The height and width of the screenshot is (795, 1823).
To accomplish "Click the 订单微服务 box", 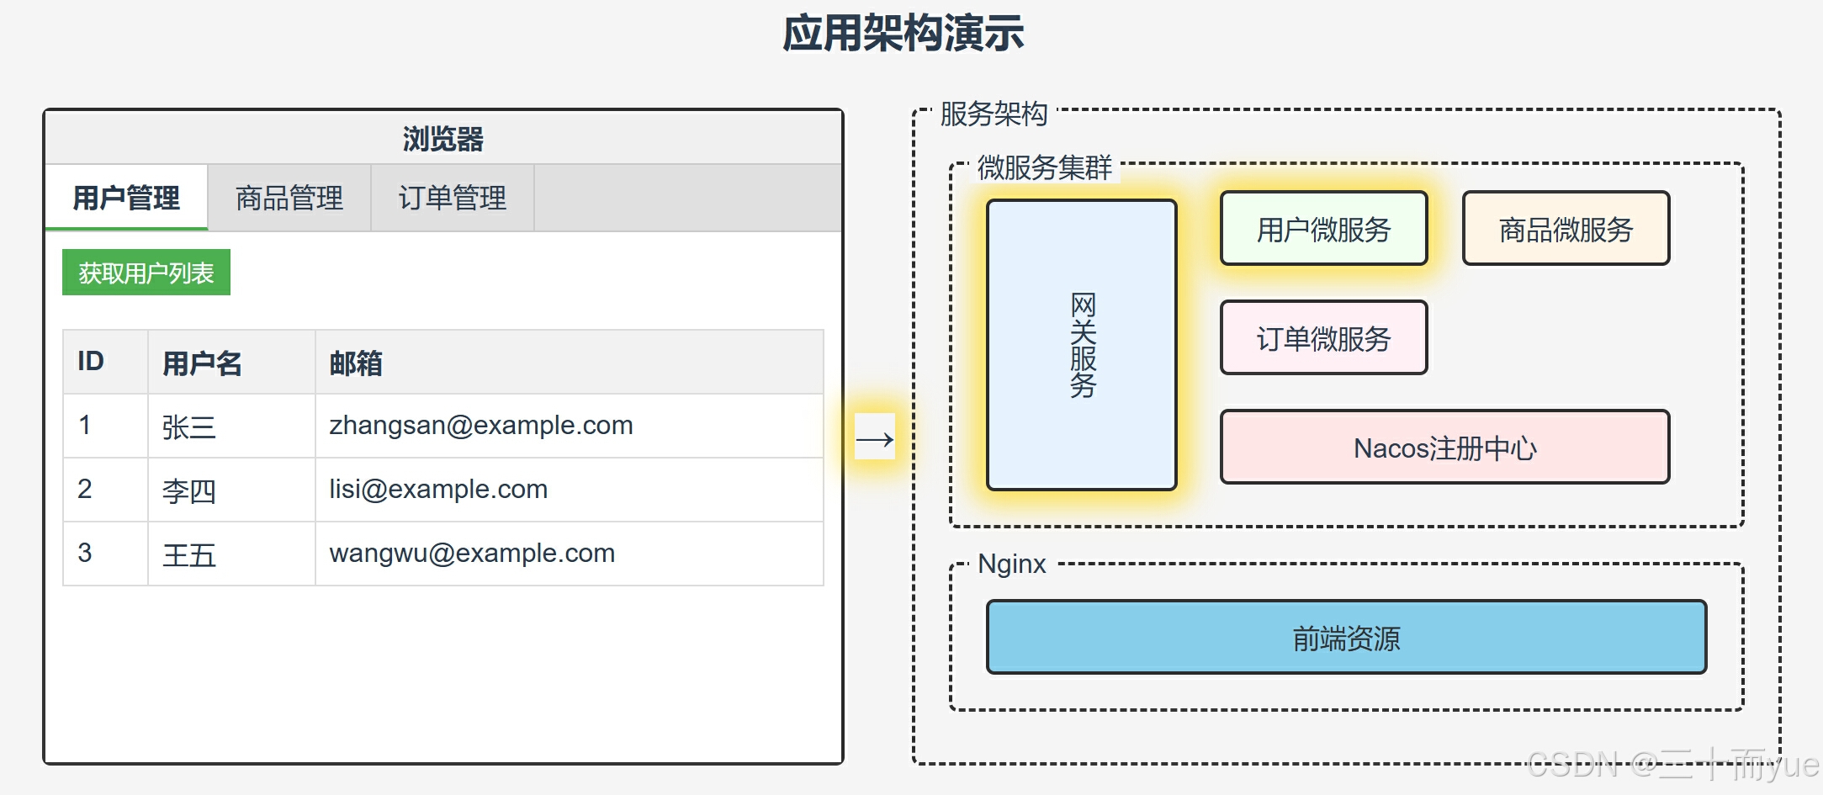I will (x=1322, y=338).
